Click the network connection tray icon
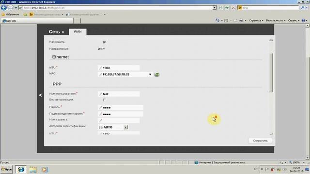This screenshot has width=310, height=174. click(279, 169)
